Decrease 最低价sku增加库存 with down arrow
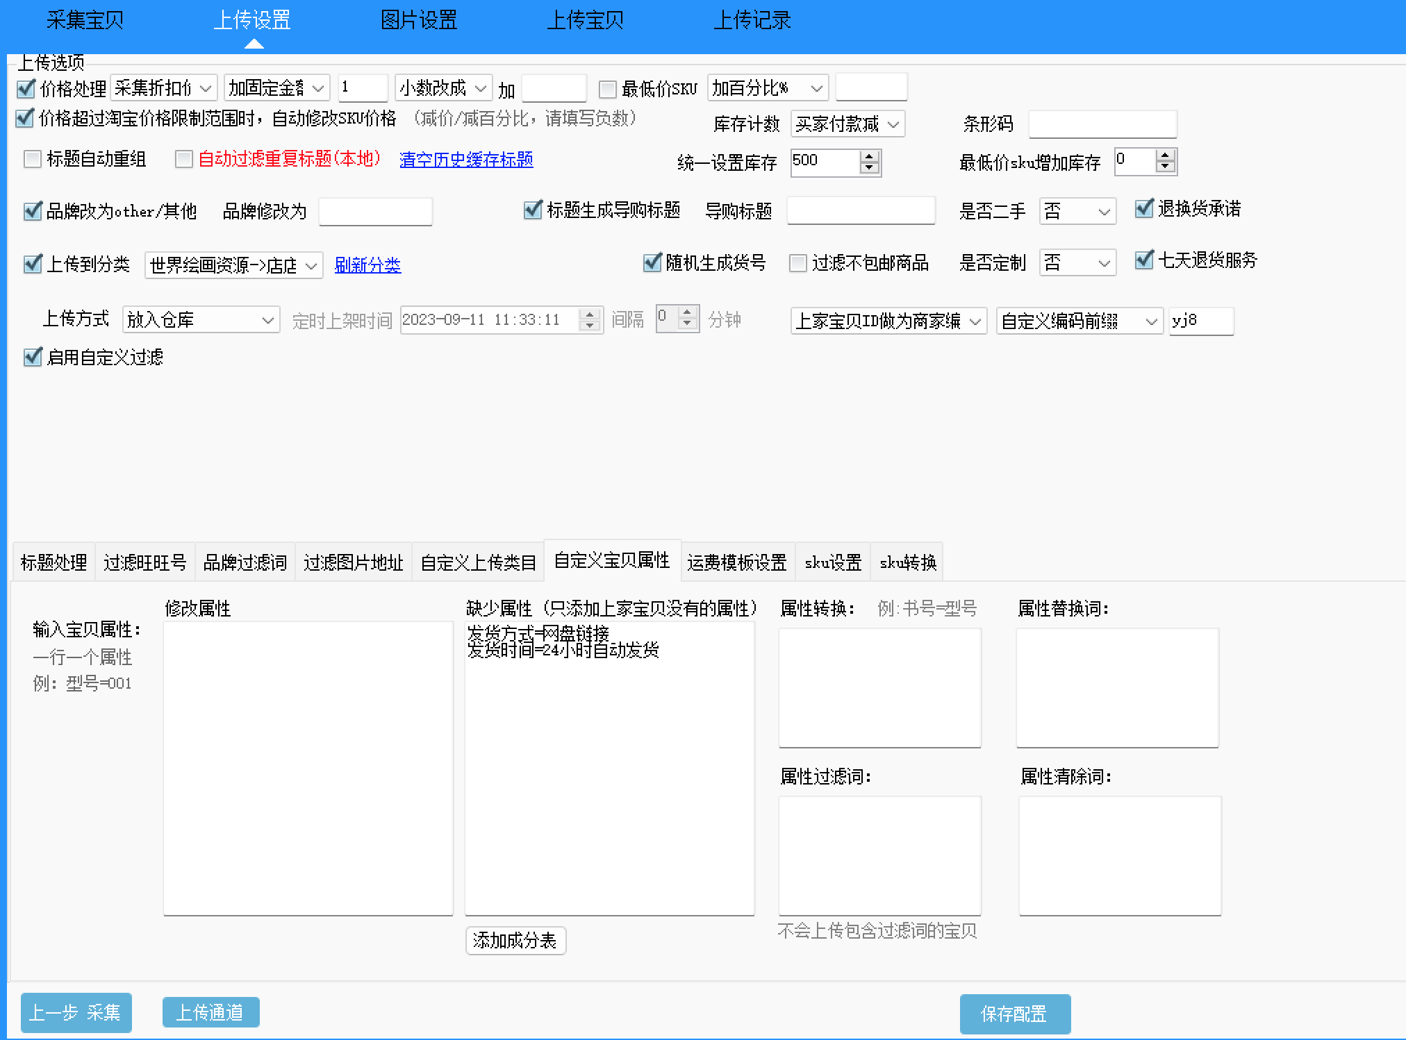This screenshot has width=1406, height=1040. [x=1165, y=167]
